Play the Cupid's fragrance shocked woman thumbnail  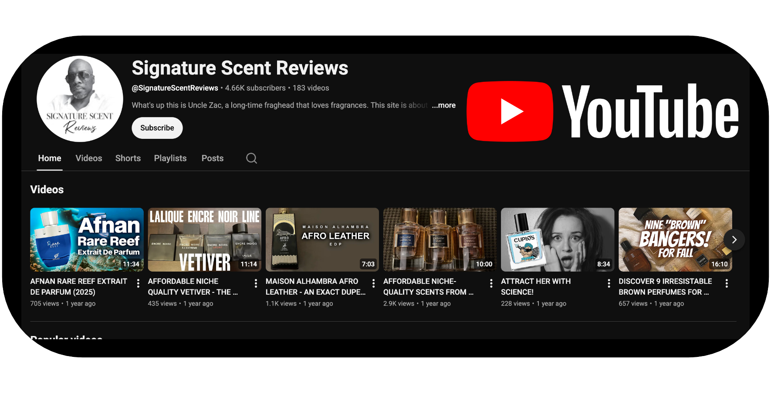click(558, 240)
